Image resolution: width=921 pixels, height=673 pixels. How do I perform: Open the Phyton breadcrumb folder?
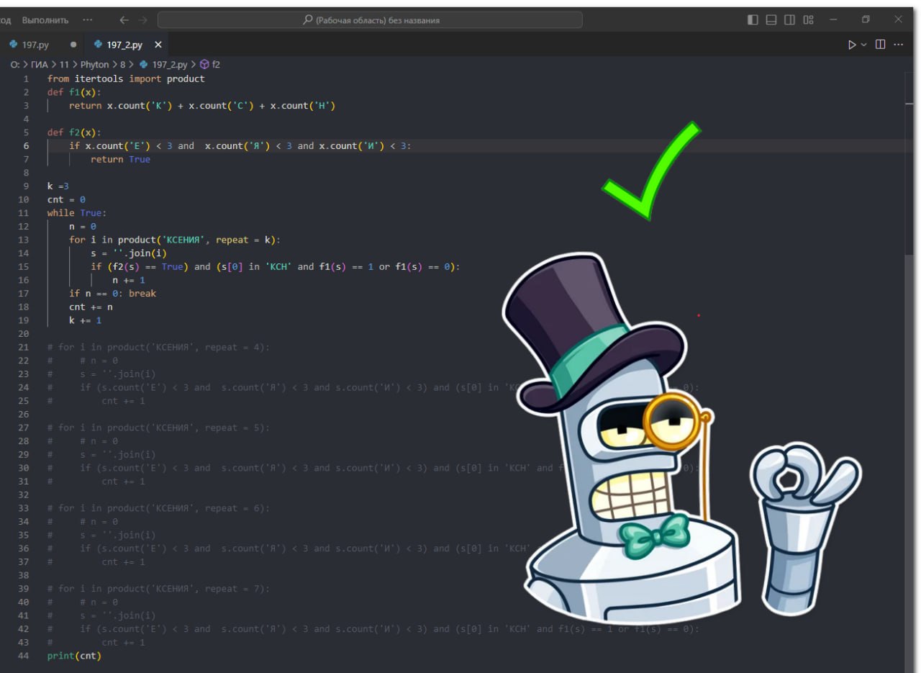[x=94, y=65]
